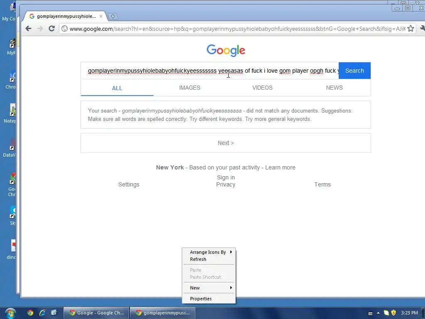Click the 3:23 PM clock
The width and height of the screenshot is (425, 319).
tap(409, 313)
